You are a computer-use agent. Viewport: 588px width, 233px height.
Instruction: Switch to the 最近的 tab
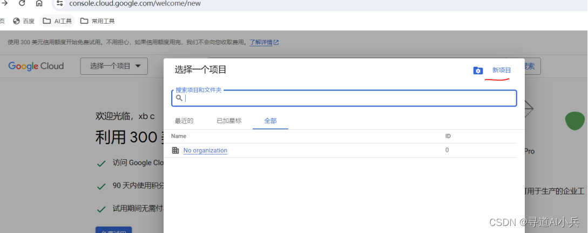(184, 121)
